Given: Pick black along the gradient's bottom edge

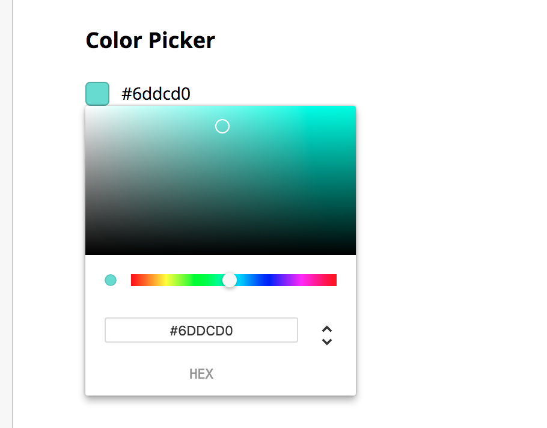Looking at the screenshot, I should click(221, 252).
